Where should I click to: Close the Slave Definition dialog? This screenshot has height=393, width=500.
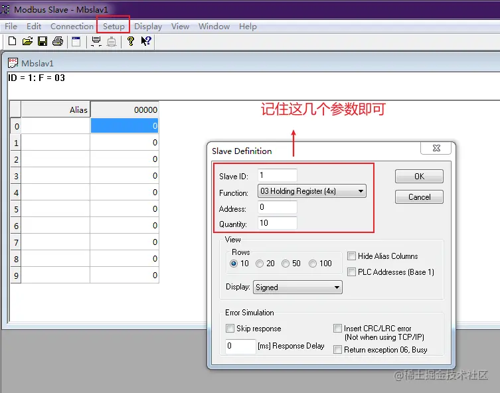436,148
